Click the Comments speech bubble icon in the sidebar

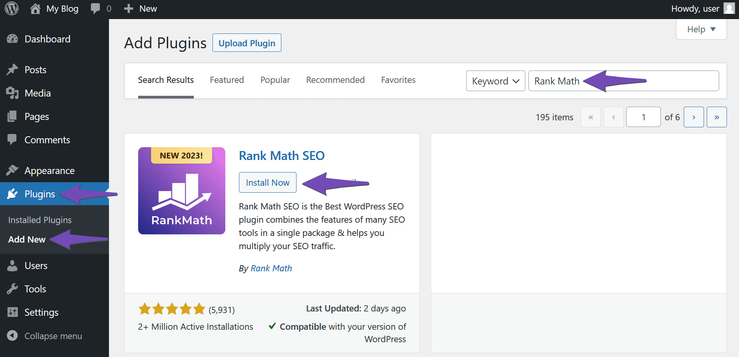(x=12, y=139)
